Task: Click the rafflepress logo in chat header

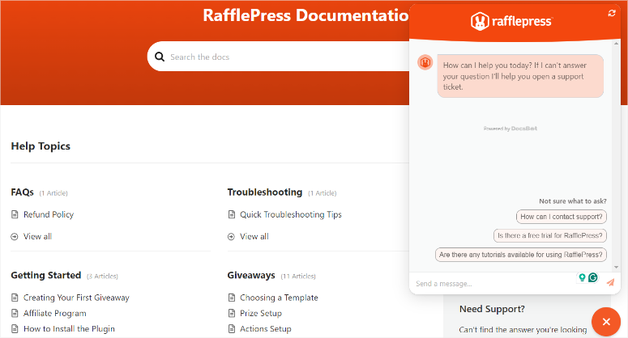Action: (x=511, y=21)
